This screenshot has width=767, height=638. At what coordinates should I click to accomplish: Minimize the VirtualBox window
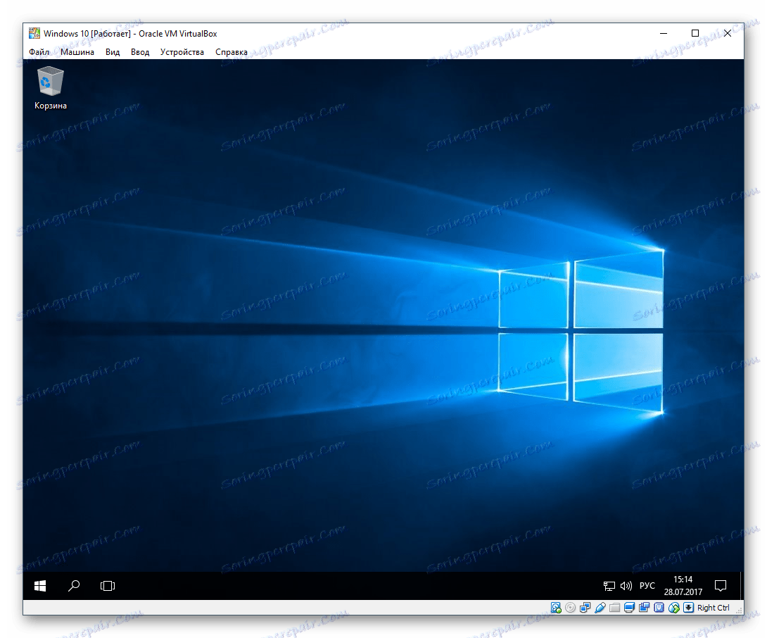pyautogui.click(x=664, y=33)
